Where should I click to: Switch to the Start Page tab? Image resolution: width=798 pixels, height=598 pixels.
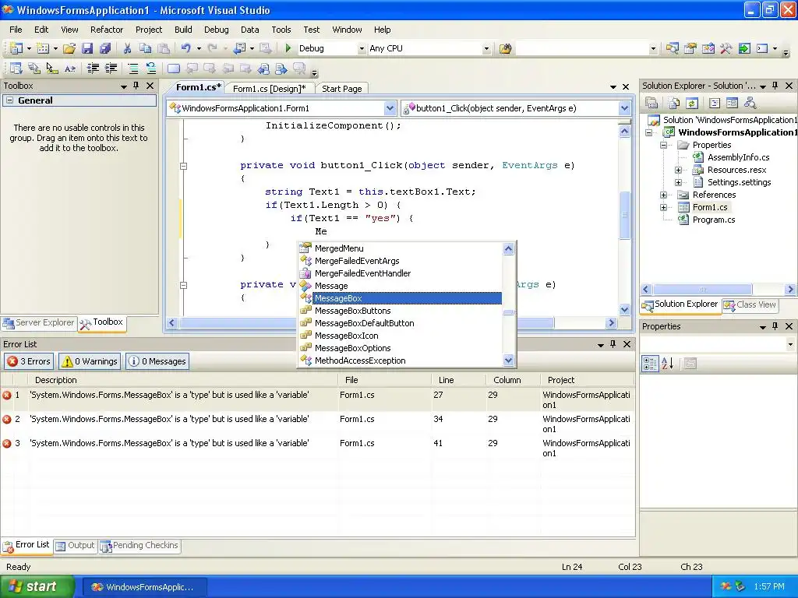(x=342, y=89)
